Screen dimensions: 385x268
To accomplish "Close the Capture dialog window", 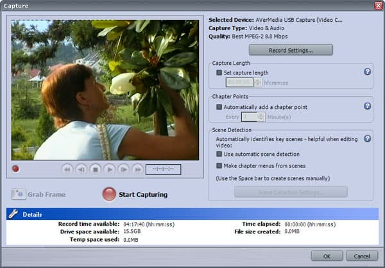I will coord(379,6).
